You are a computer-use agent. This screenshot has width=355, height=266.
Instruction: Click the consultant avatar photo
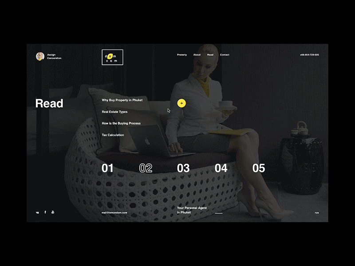coord(39,55)
